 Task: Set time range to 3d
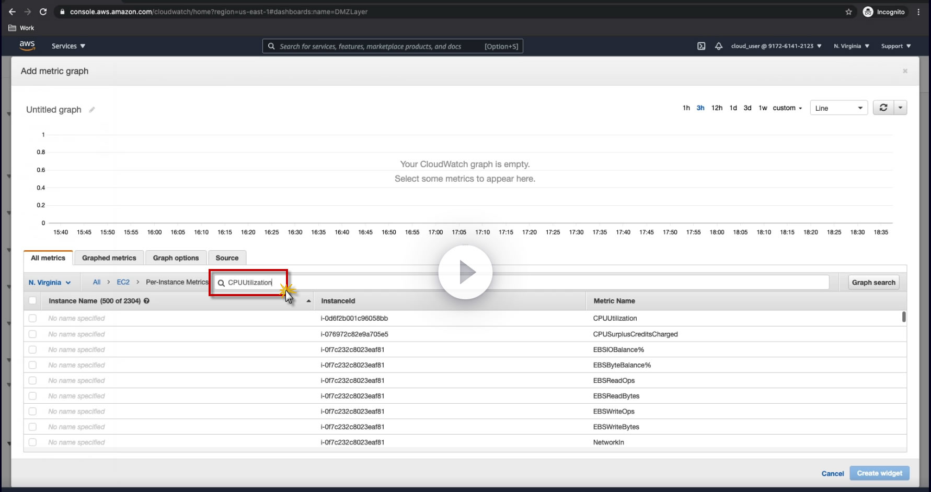pyautogui.click(x=748, y=108)
